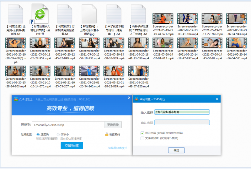
Task: Click the app icon in 密码设置 title bar
Action: click(x=136, y=99)
